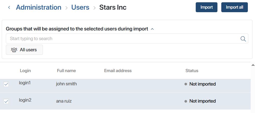Open the Users breadcrumb link
The width and height of the screenshot is (255, 113).
80,7
